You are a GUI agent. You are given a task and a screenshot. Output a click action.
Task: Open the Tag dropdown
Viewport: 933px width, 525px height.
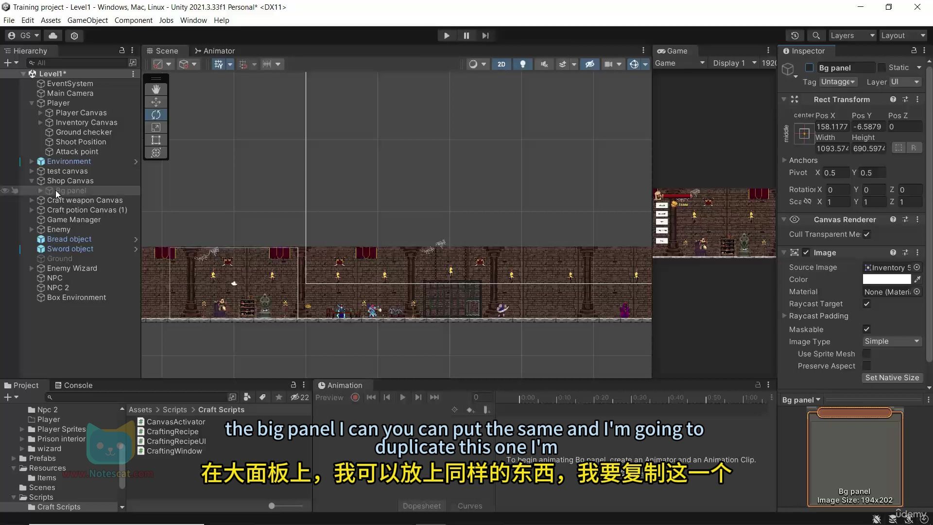click(x=838, y=82)
